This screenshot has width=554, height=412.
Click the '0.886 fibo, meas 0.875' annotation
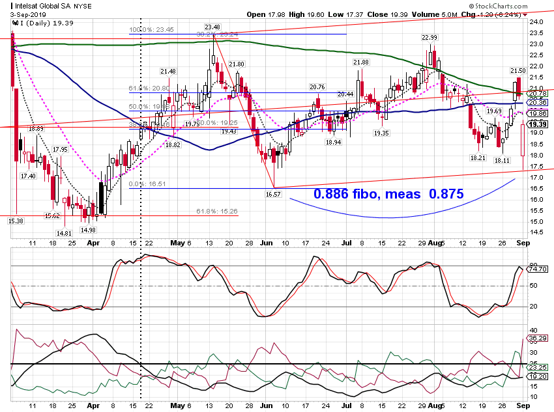(388, 194)
